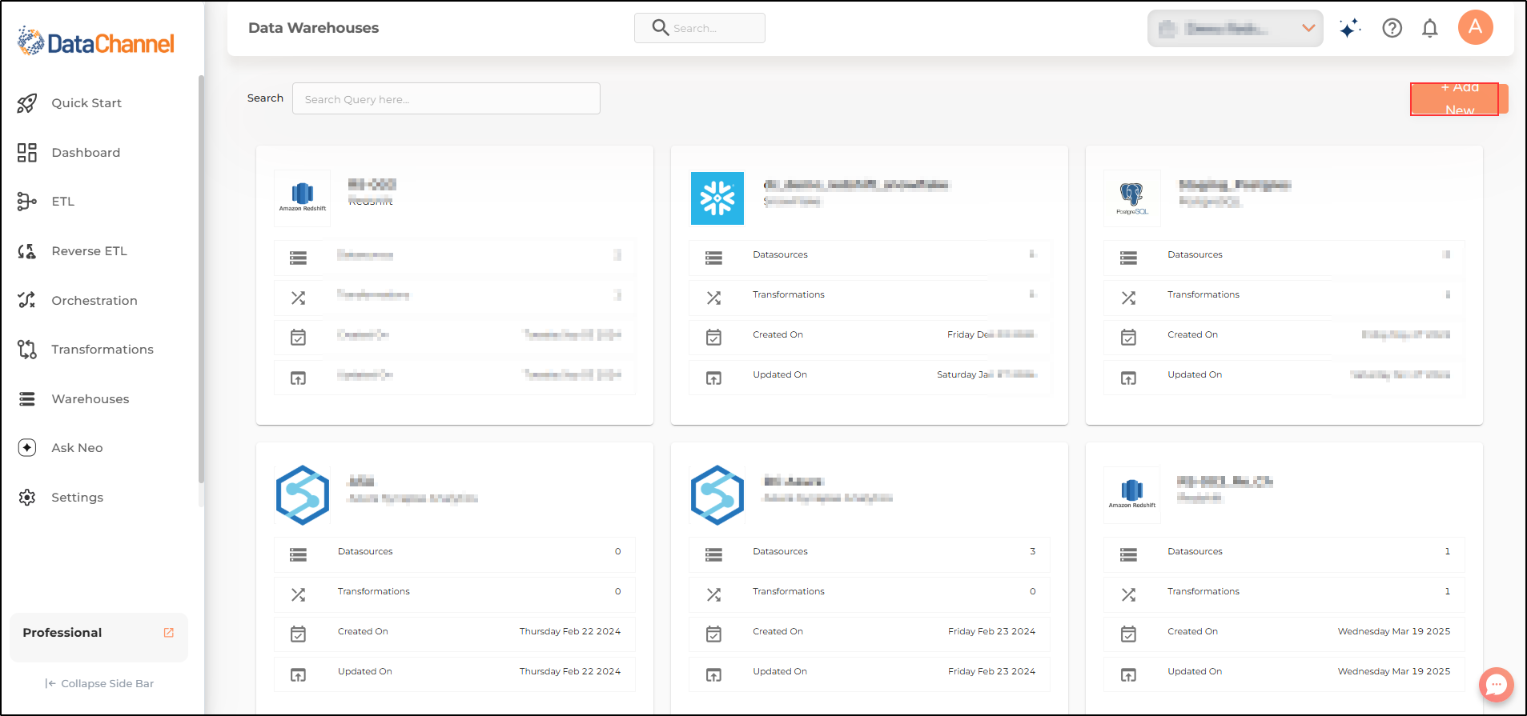Navigate to Reverse ETL section
1527x716 pixels.
click(89, 251)
